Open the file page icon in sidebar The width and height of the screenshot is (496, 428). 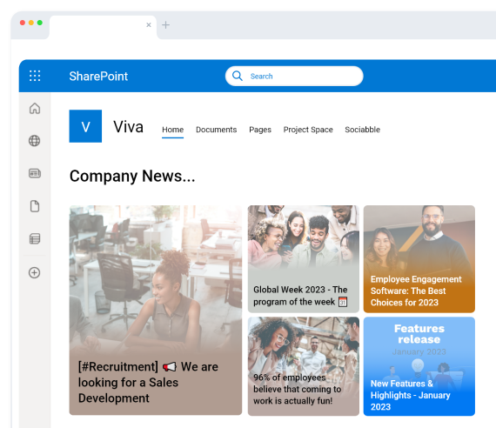(x=35, y=206)
